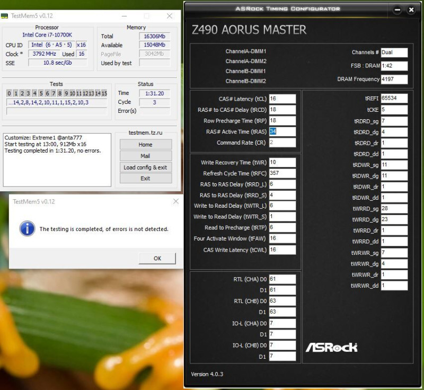Click the CAS Write Latency (tCWL) field
Viewport: 424px width, 390px height.
282,250
